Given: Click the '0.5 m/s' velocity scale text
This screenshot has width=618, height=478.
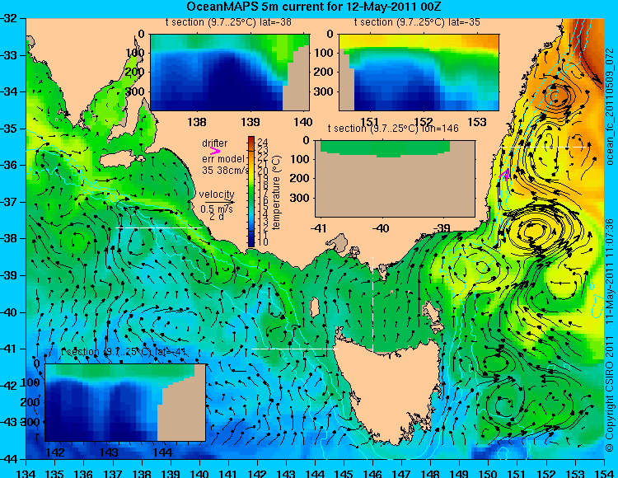Looking at the screenshot, I should pos(217,209).
